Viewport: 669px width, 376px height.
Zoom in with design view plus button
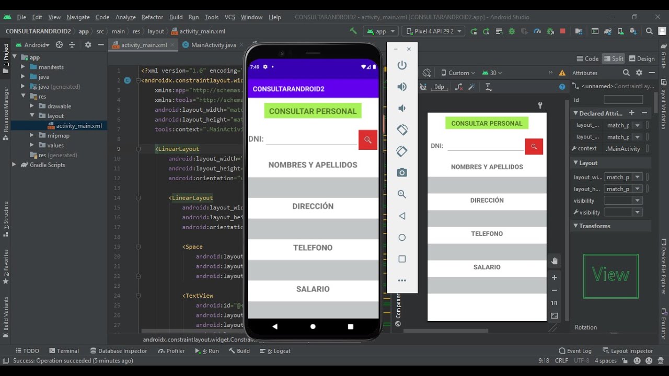pyautogui.click(x=555, y=277)
